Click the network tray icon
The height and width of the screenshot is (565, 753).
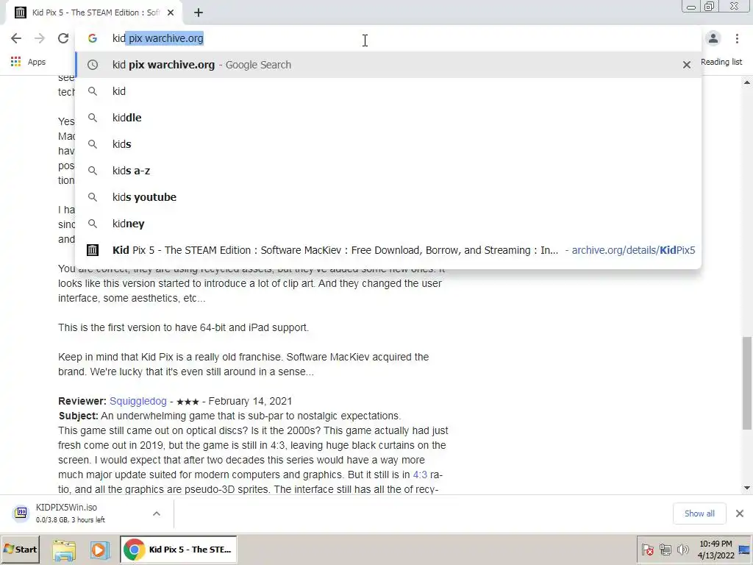[665, 550]
